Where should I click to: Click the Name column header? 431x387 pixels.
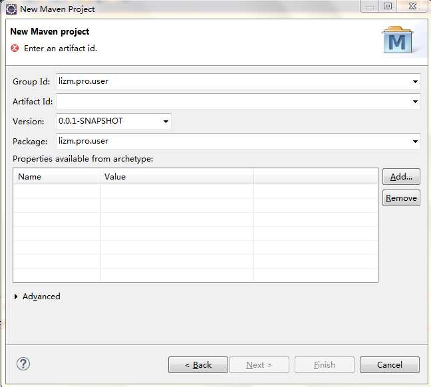tap(57, 176)
